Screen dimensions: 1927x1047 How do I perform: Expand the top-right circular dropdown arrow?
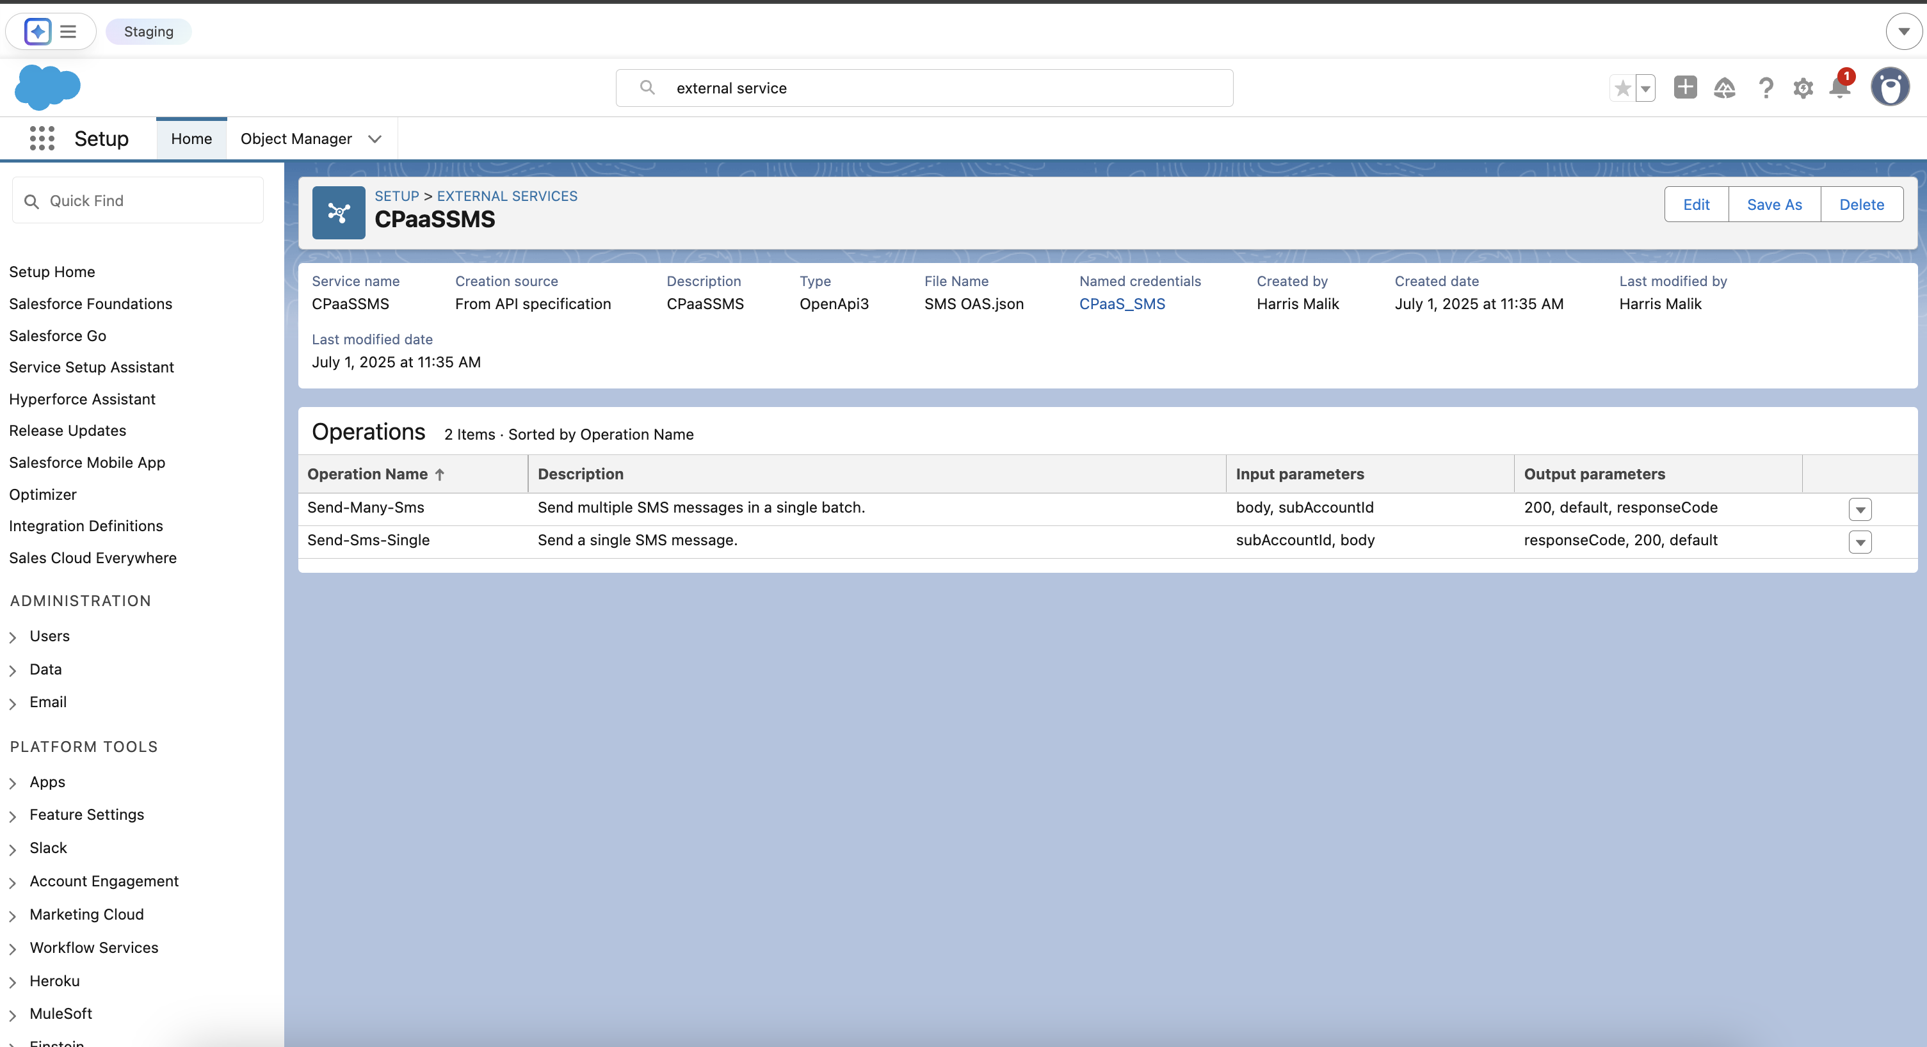point(1905,31)
